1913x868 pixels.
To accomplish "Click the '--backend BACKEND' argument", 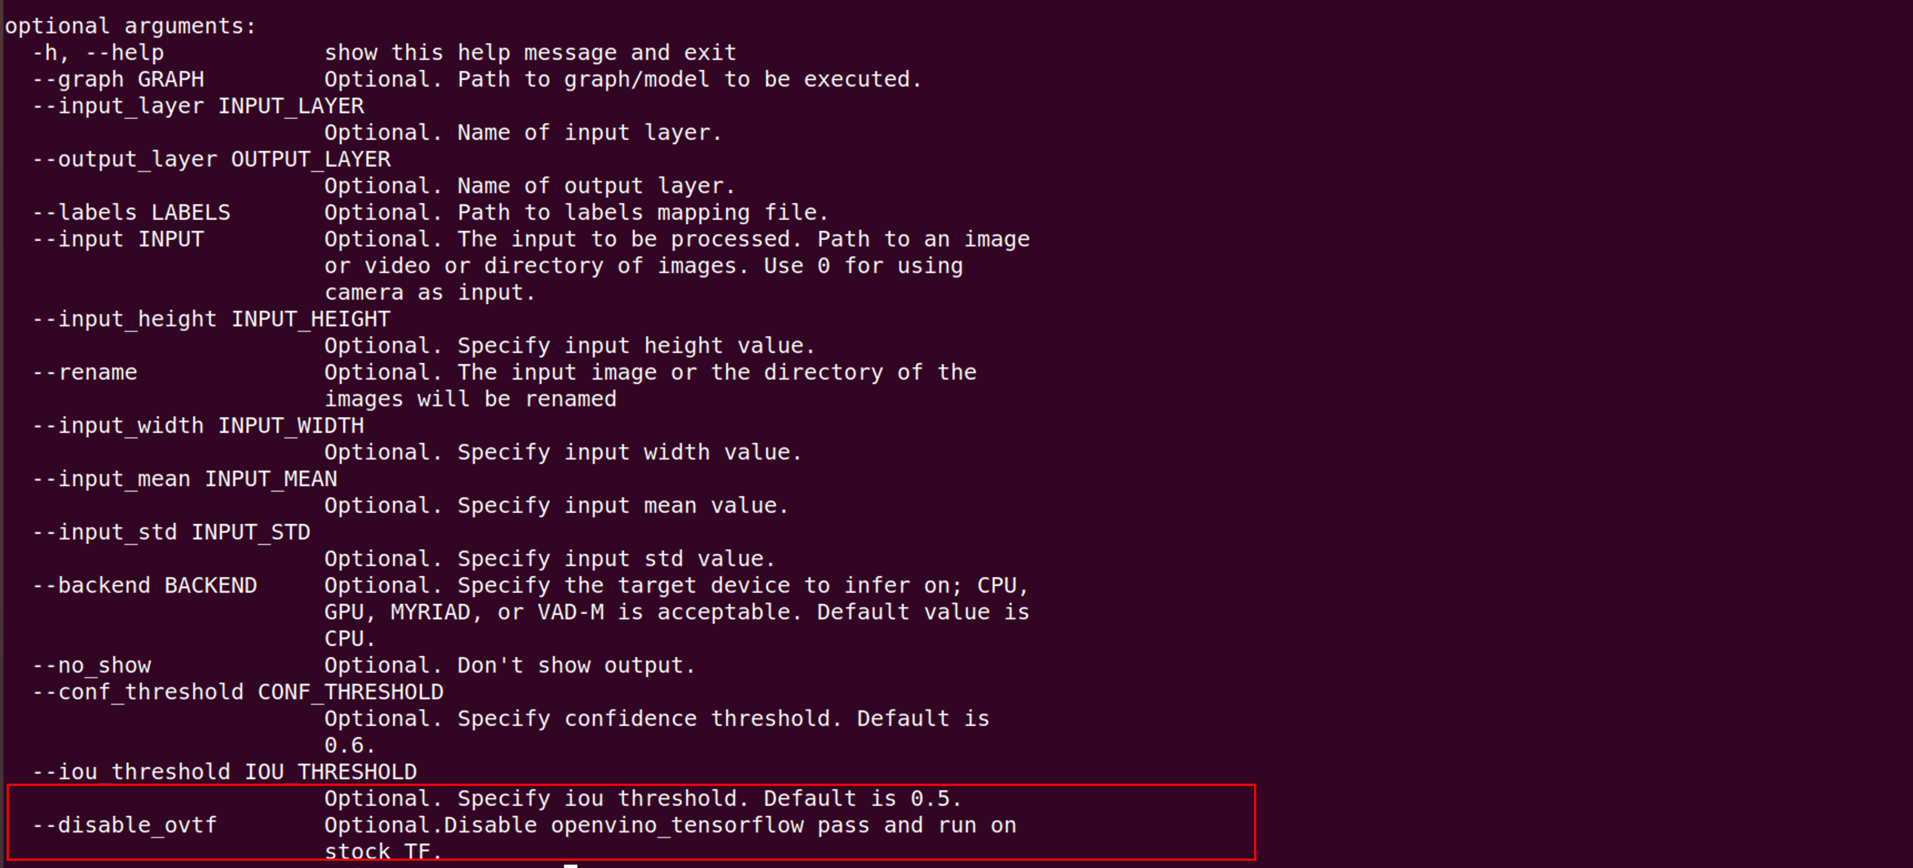I will click(145, 585).
